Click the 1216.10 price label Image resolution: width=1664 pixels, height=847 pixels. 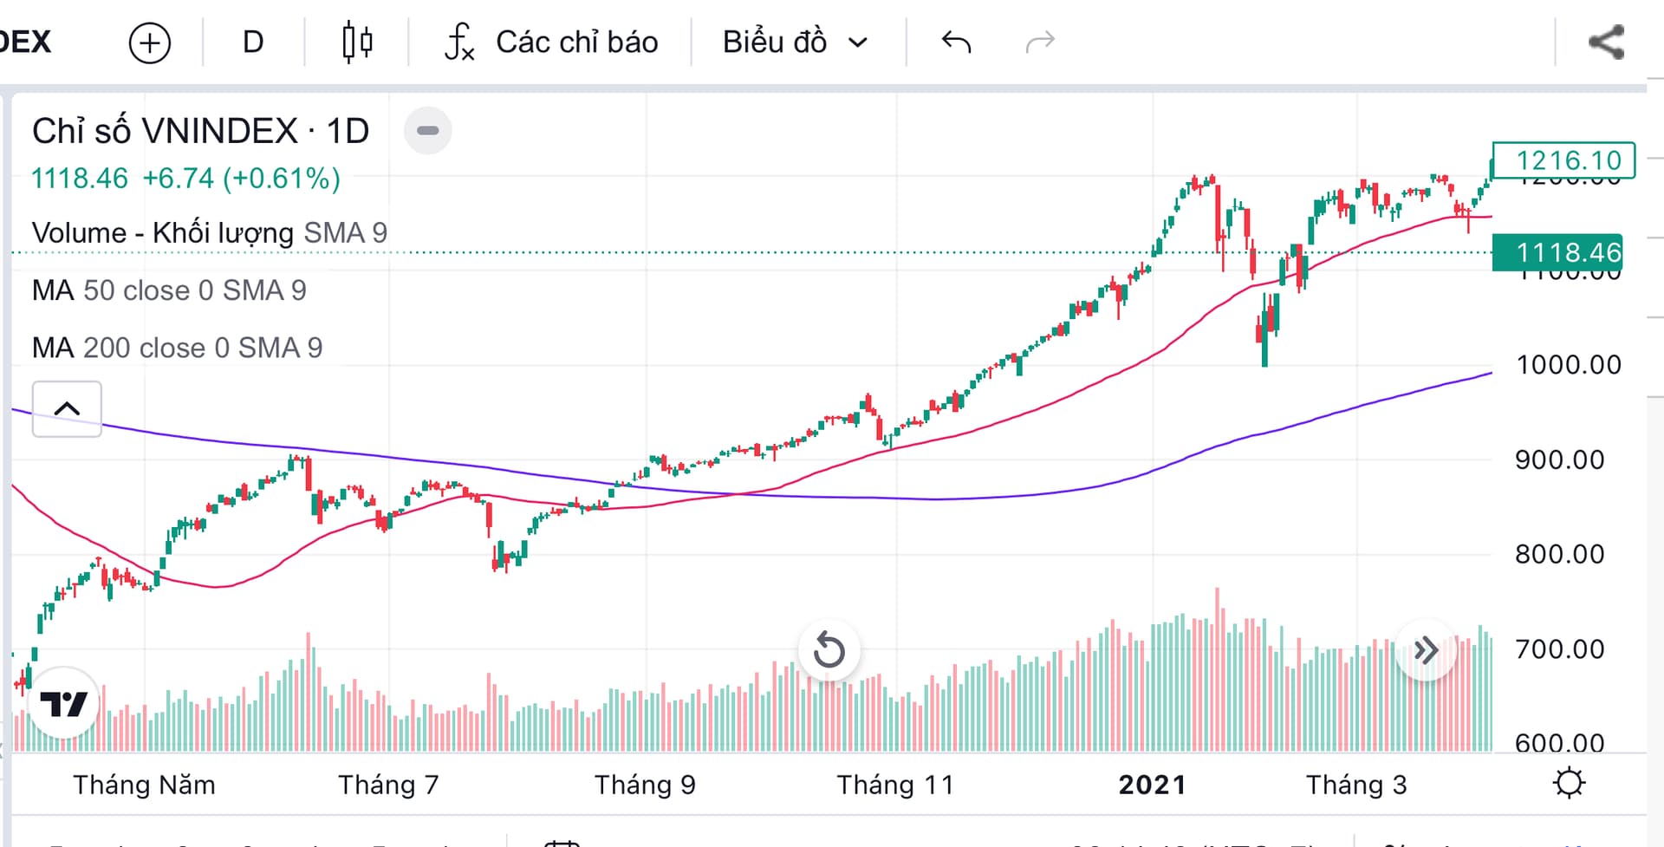tap(1565, 160)
